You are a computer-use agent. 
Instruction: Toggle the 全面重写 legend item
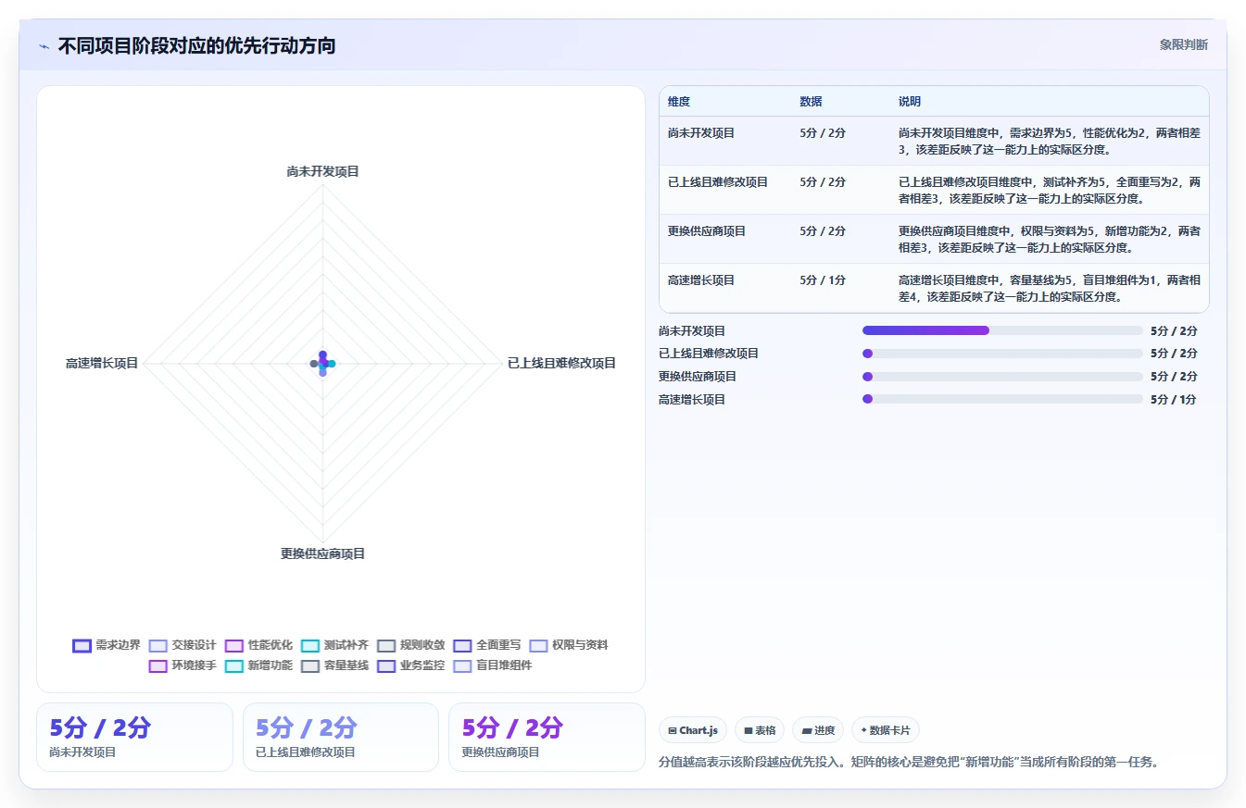(x=487, y=645)
